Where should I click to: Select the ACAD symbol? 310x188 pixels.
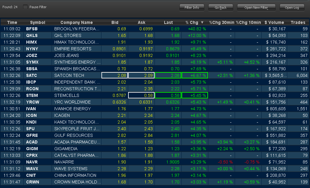32,142
